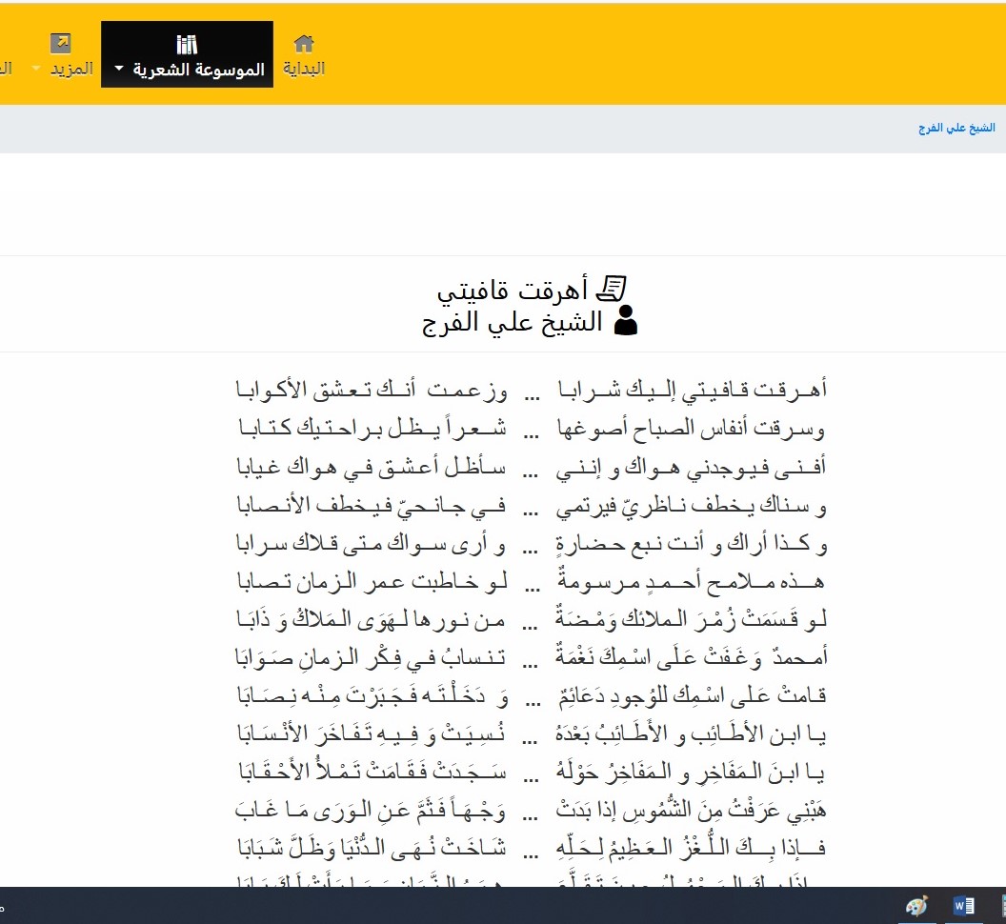Image resolution: width=1006 pixels, height=924 pixels.
Task: Go to the البداية menu label
Action: [304, 68]
